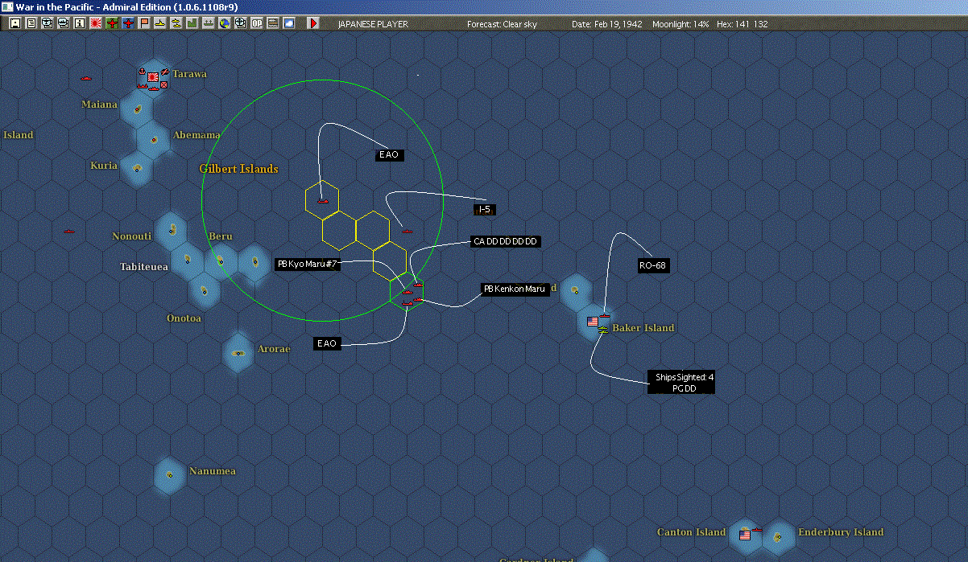This screenshot has height=562, width=968.
Task: Click the PB Kyo Maru #7 label
Action: coord(307,265)
